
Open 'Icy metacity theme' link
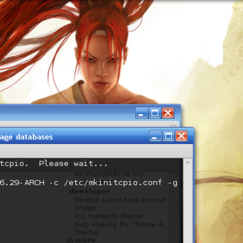pos(108,216)
